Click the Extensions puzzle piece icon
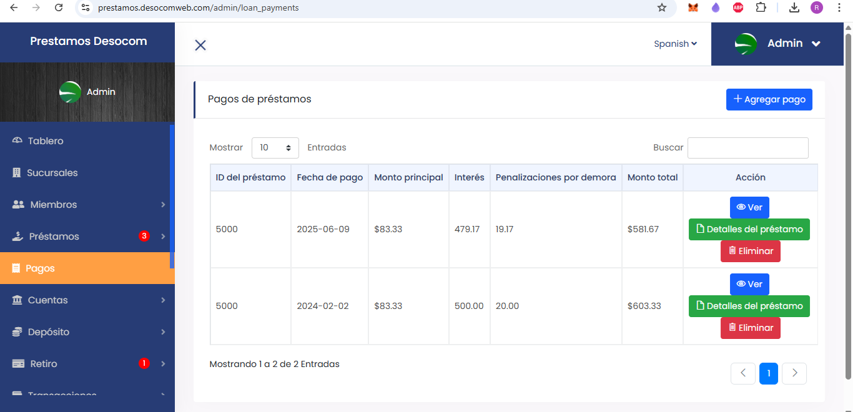Viewport: 853px width, 412px height. point(761,7)
